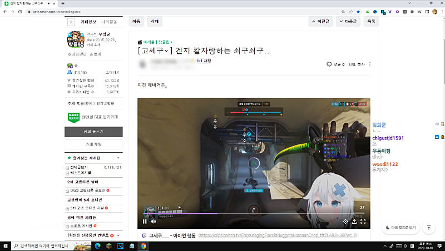Click the star favorite icon beside 카페정보

(71, 22)
